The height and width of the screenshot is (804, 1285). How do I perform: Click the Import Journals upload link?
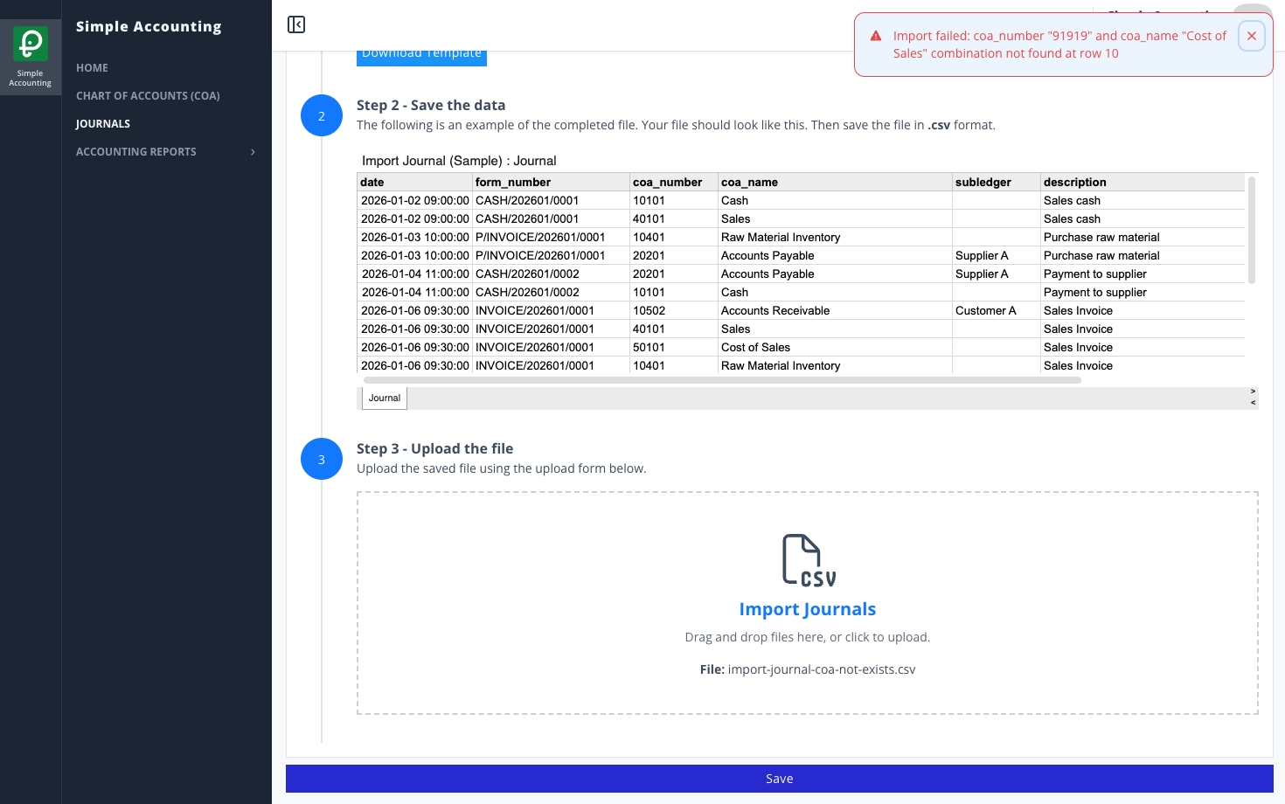pyautogui.click(x=808, y=609)
